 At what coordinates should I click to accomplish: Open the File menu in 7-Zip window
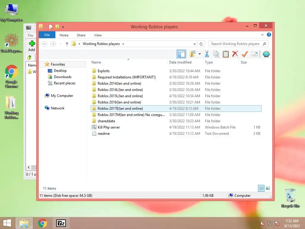point(30,35)
